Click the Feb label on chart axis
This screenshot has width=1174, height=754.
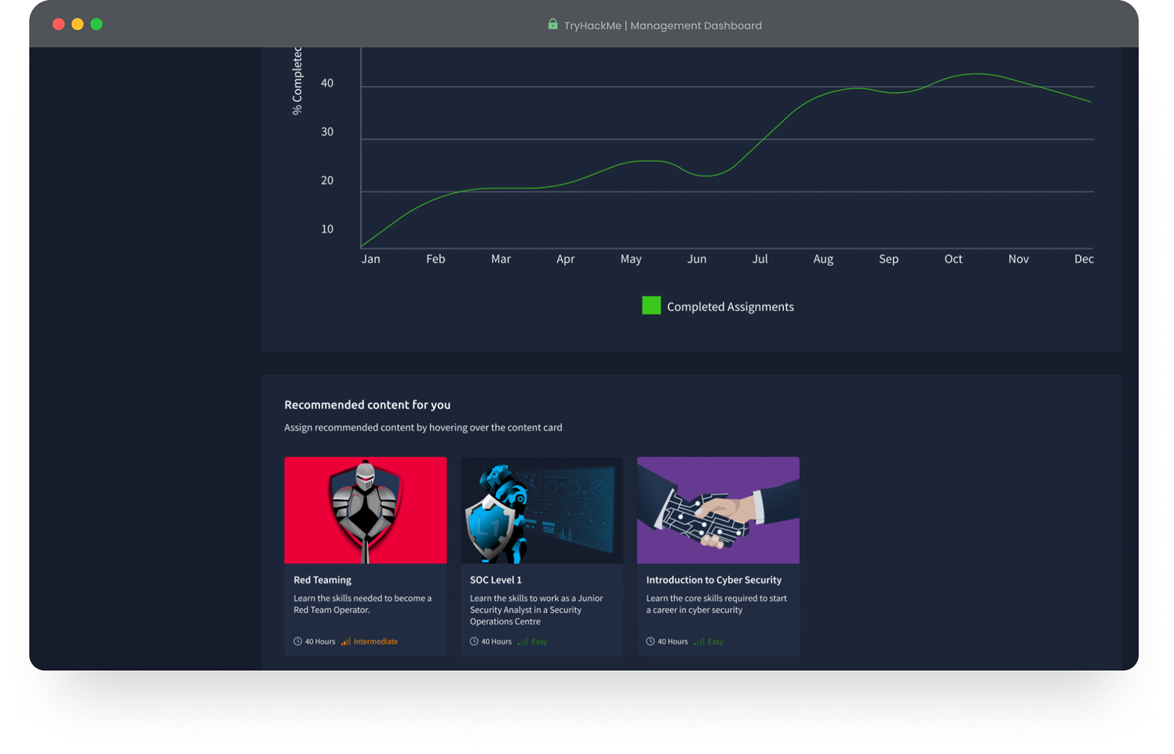pyautogui.click(x=435, y=258)
